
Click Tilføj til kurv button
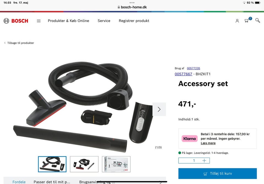tap(218, 174)
